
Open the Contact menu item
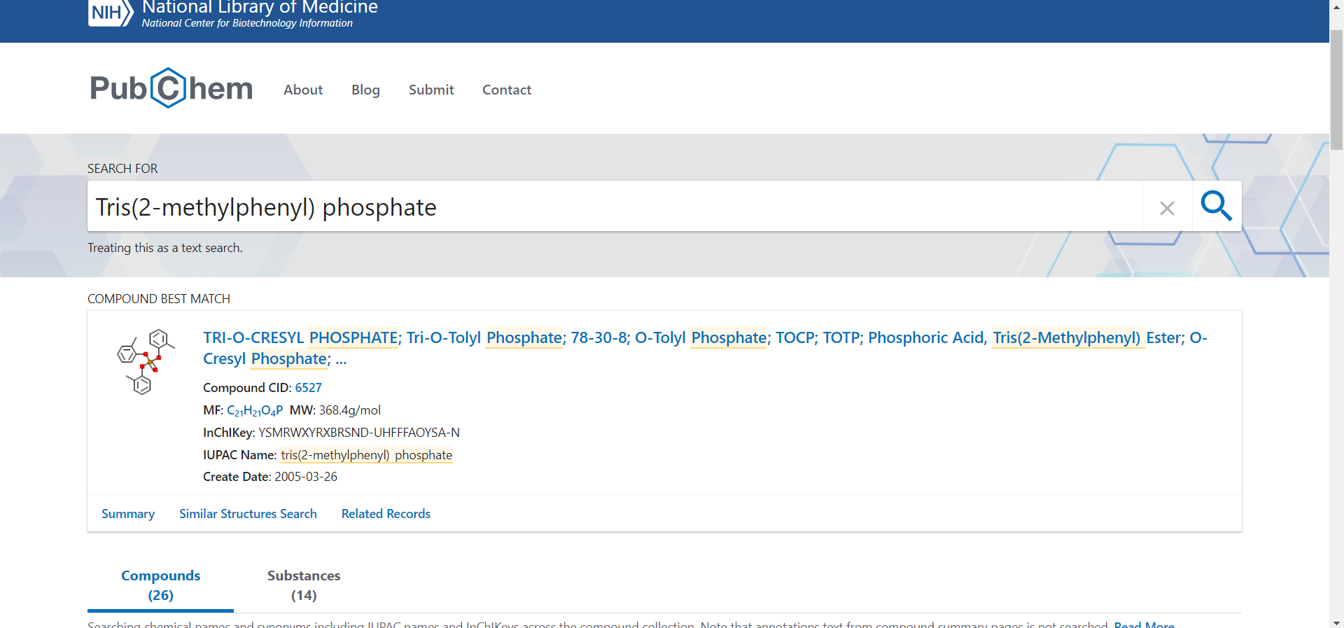pos(507,90)
